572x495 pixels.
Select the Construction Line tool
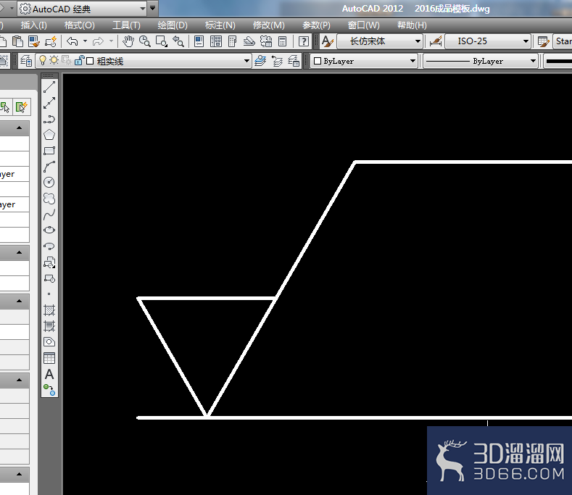(49, 103)
